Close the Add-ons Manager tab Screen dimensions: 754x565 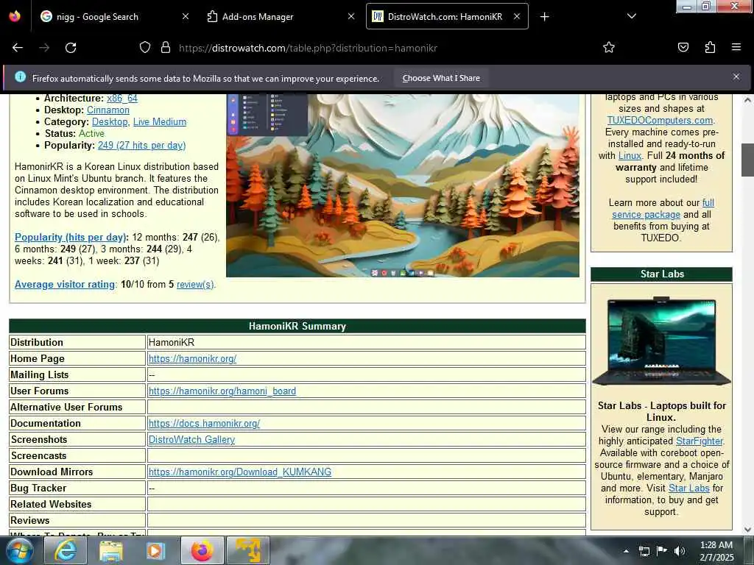pyautogui.click(x=351, y=16)
